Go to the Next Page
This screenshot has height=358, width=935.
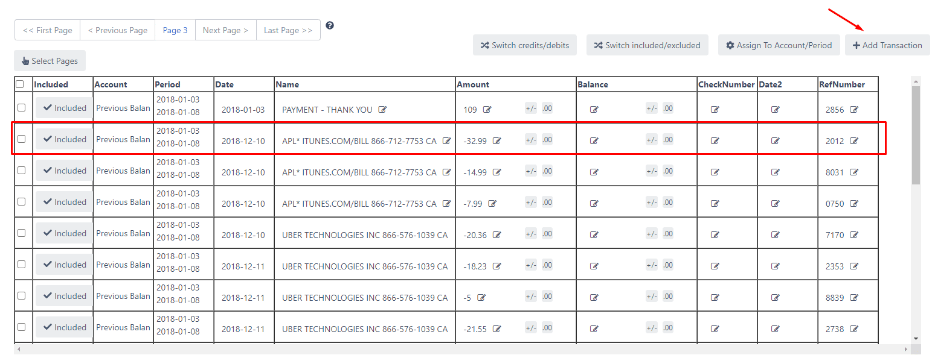(x=225, y=30)
